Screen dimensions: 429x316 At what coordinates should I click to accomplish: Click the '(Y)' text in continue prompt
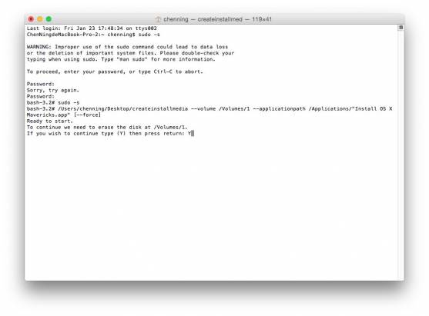click(x=121, y=134)
